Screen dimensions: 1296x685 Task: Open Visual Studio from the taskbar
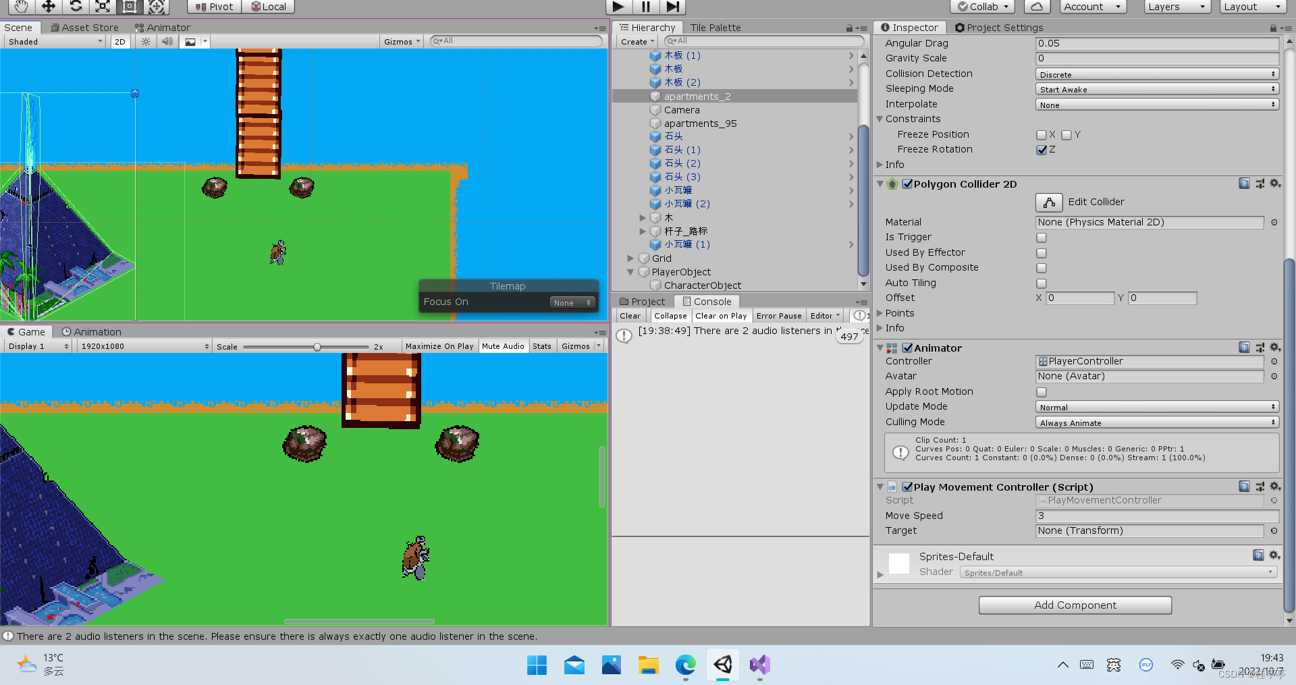(x=759, y=665)
